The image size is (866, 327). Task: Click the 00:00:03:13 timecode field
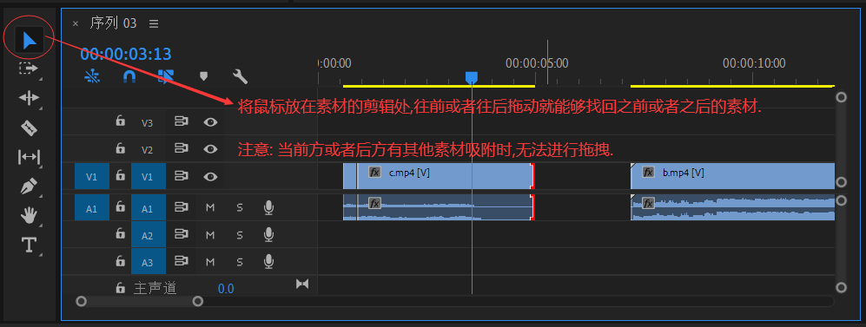click(125, 54)
